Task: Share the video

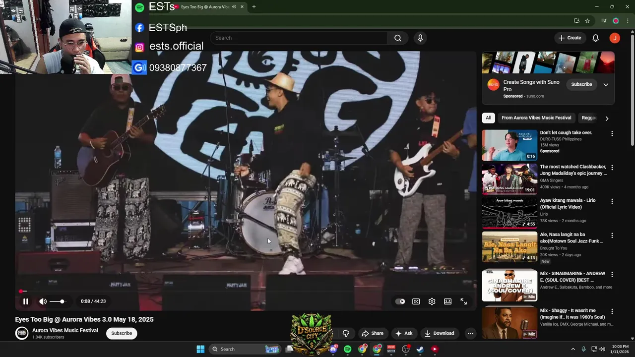Action: [373, 333]
